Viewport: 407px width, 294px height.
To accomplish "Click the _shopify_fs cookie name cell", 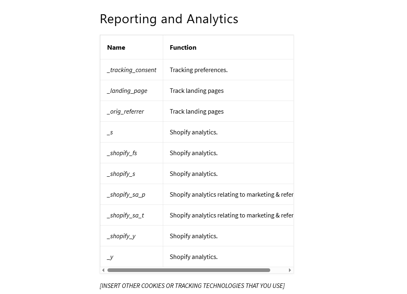I will tap(122, 153).
